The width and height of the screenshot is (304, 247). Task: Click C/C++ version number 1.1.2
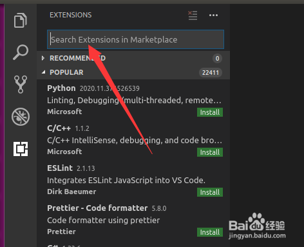coord(82,128)
